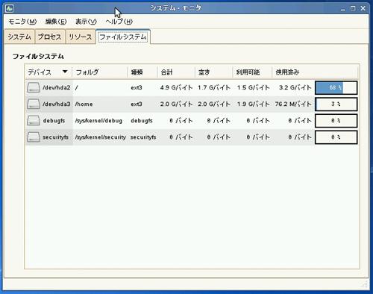Screen dimensions: 373x294
Task: Click the 68% usage bar for /dev/hda2
Action: pos(336,87)
